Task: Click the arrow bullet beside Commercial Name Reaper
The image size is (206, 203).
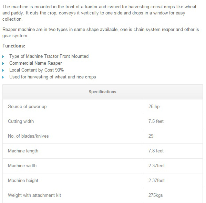Action: pos(3,64)
